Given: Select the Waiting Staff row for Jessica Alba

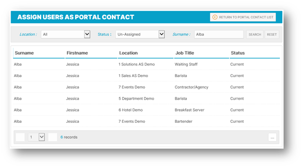Looking at the screenshot, I should point(147,64).
